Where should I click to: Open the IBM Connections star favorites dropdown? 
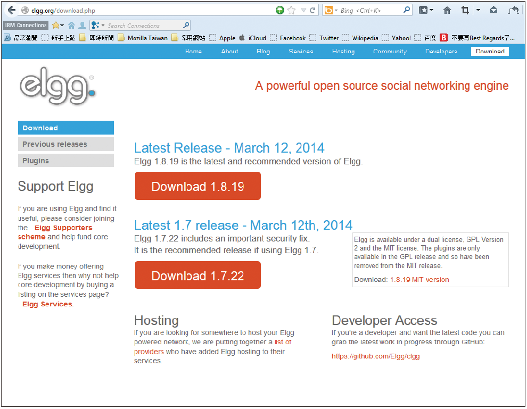tap(58, 25)
